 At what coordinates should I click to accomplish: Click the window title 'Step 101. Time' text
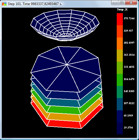tap(19, 4)
